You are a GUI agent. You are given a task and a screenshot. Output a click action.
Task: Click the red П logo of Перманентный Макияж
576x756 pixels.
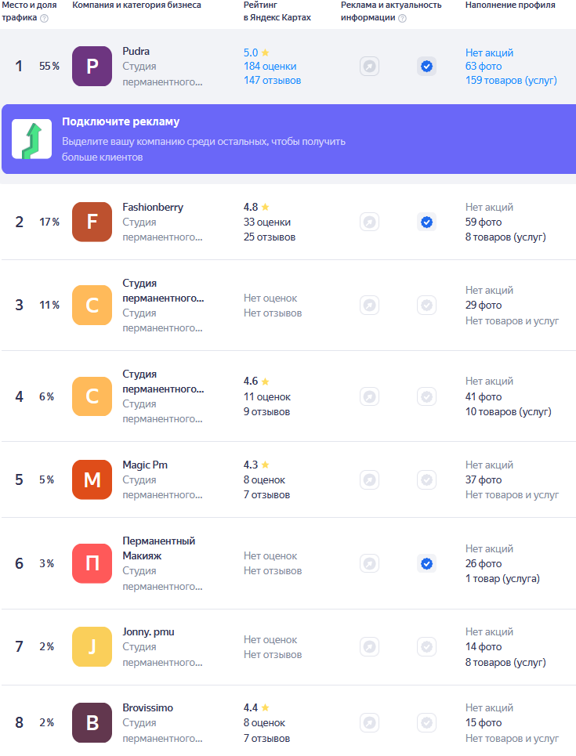92,563
